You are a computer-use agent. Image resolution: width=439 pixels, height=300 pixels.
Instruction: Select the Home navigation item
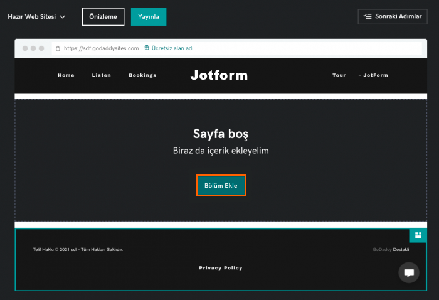(x=66, y=75)
